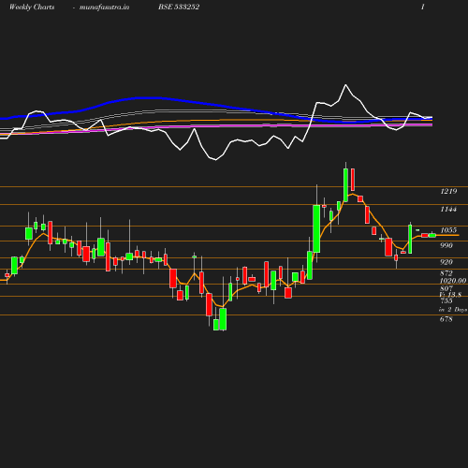Click the tallest green candlestick at chart peak
The height and width of the screenshot is (468, 468).
(x=345, y=185)
